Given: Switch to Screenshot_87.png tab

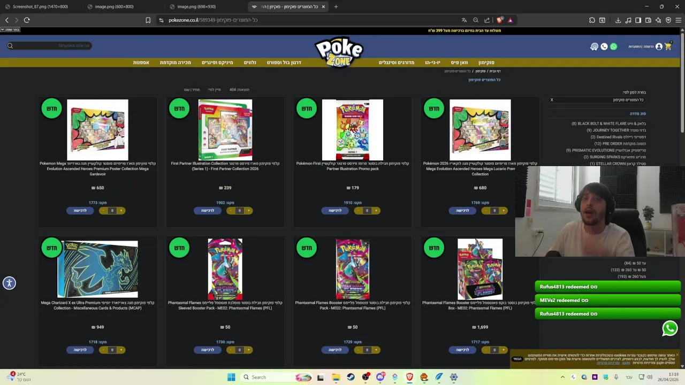Looking at the screenshot, I should [x=40, y=6].
